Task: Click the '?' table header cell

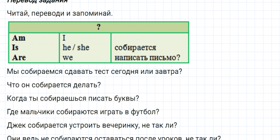Action: (98, 27)
